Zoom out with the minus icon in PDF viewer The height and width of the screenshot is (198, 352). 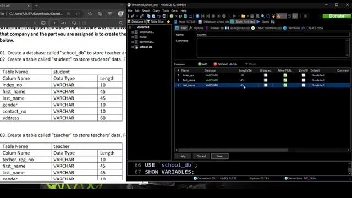pyautogui.click(x=27, y=23)
